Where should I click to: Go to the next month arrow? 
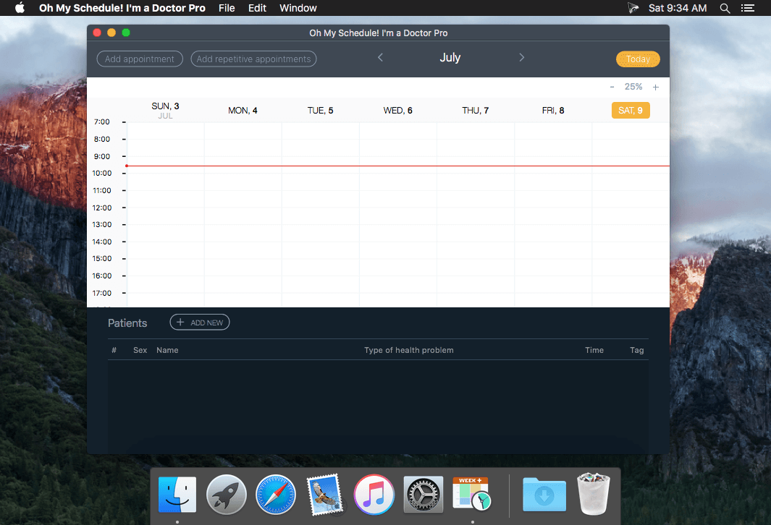pos(522,57)
